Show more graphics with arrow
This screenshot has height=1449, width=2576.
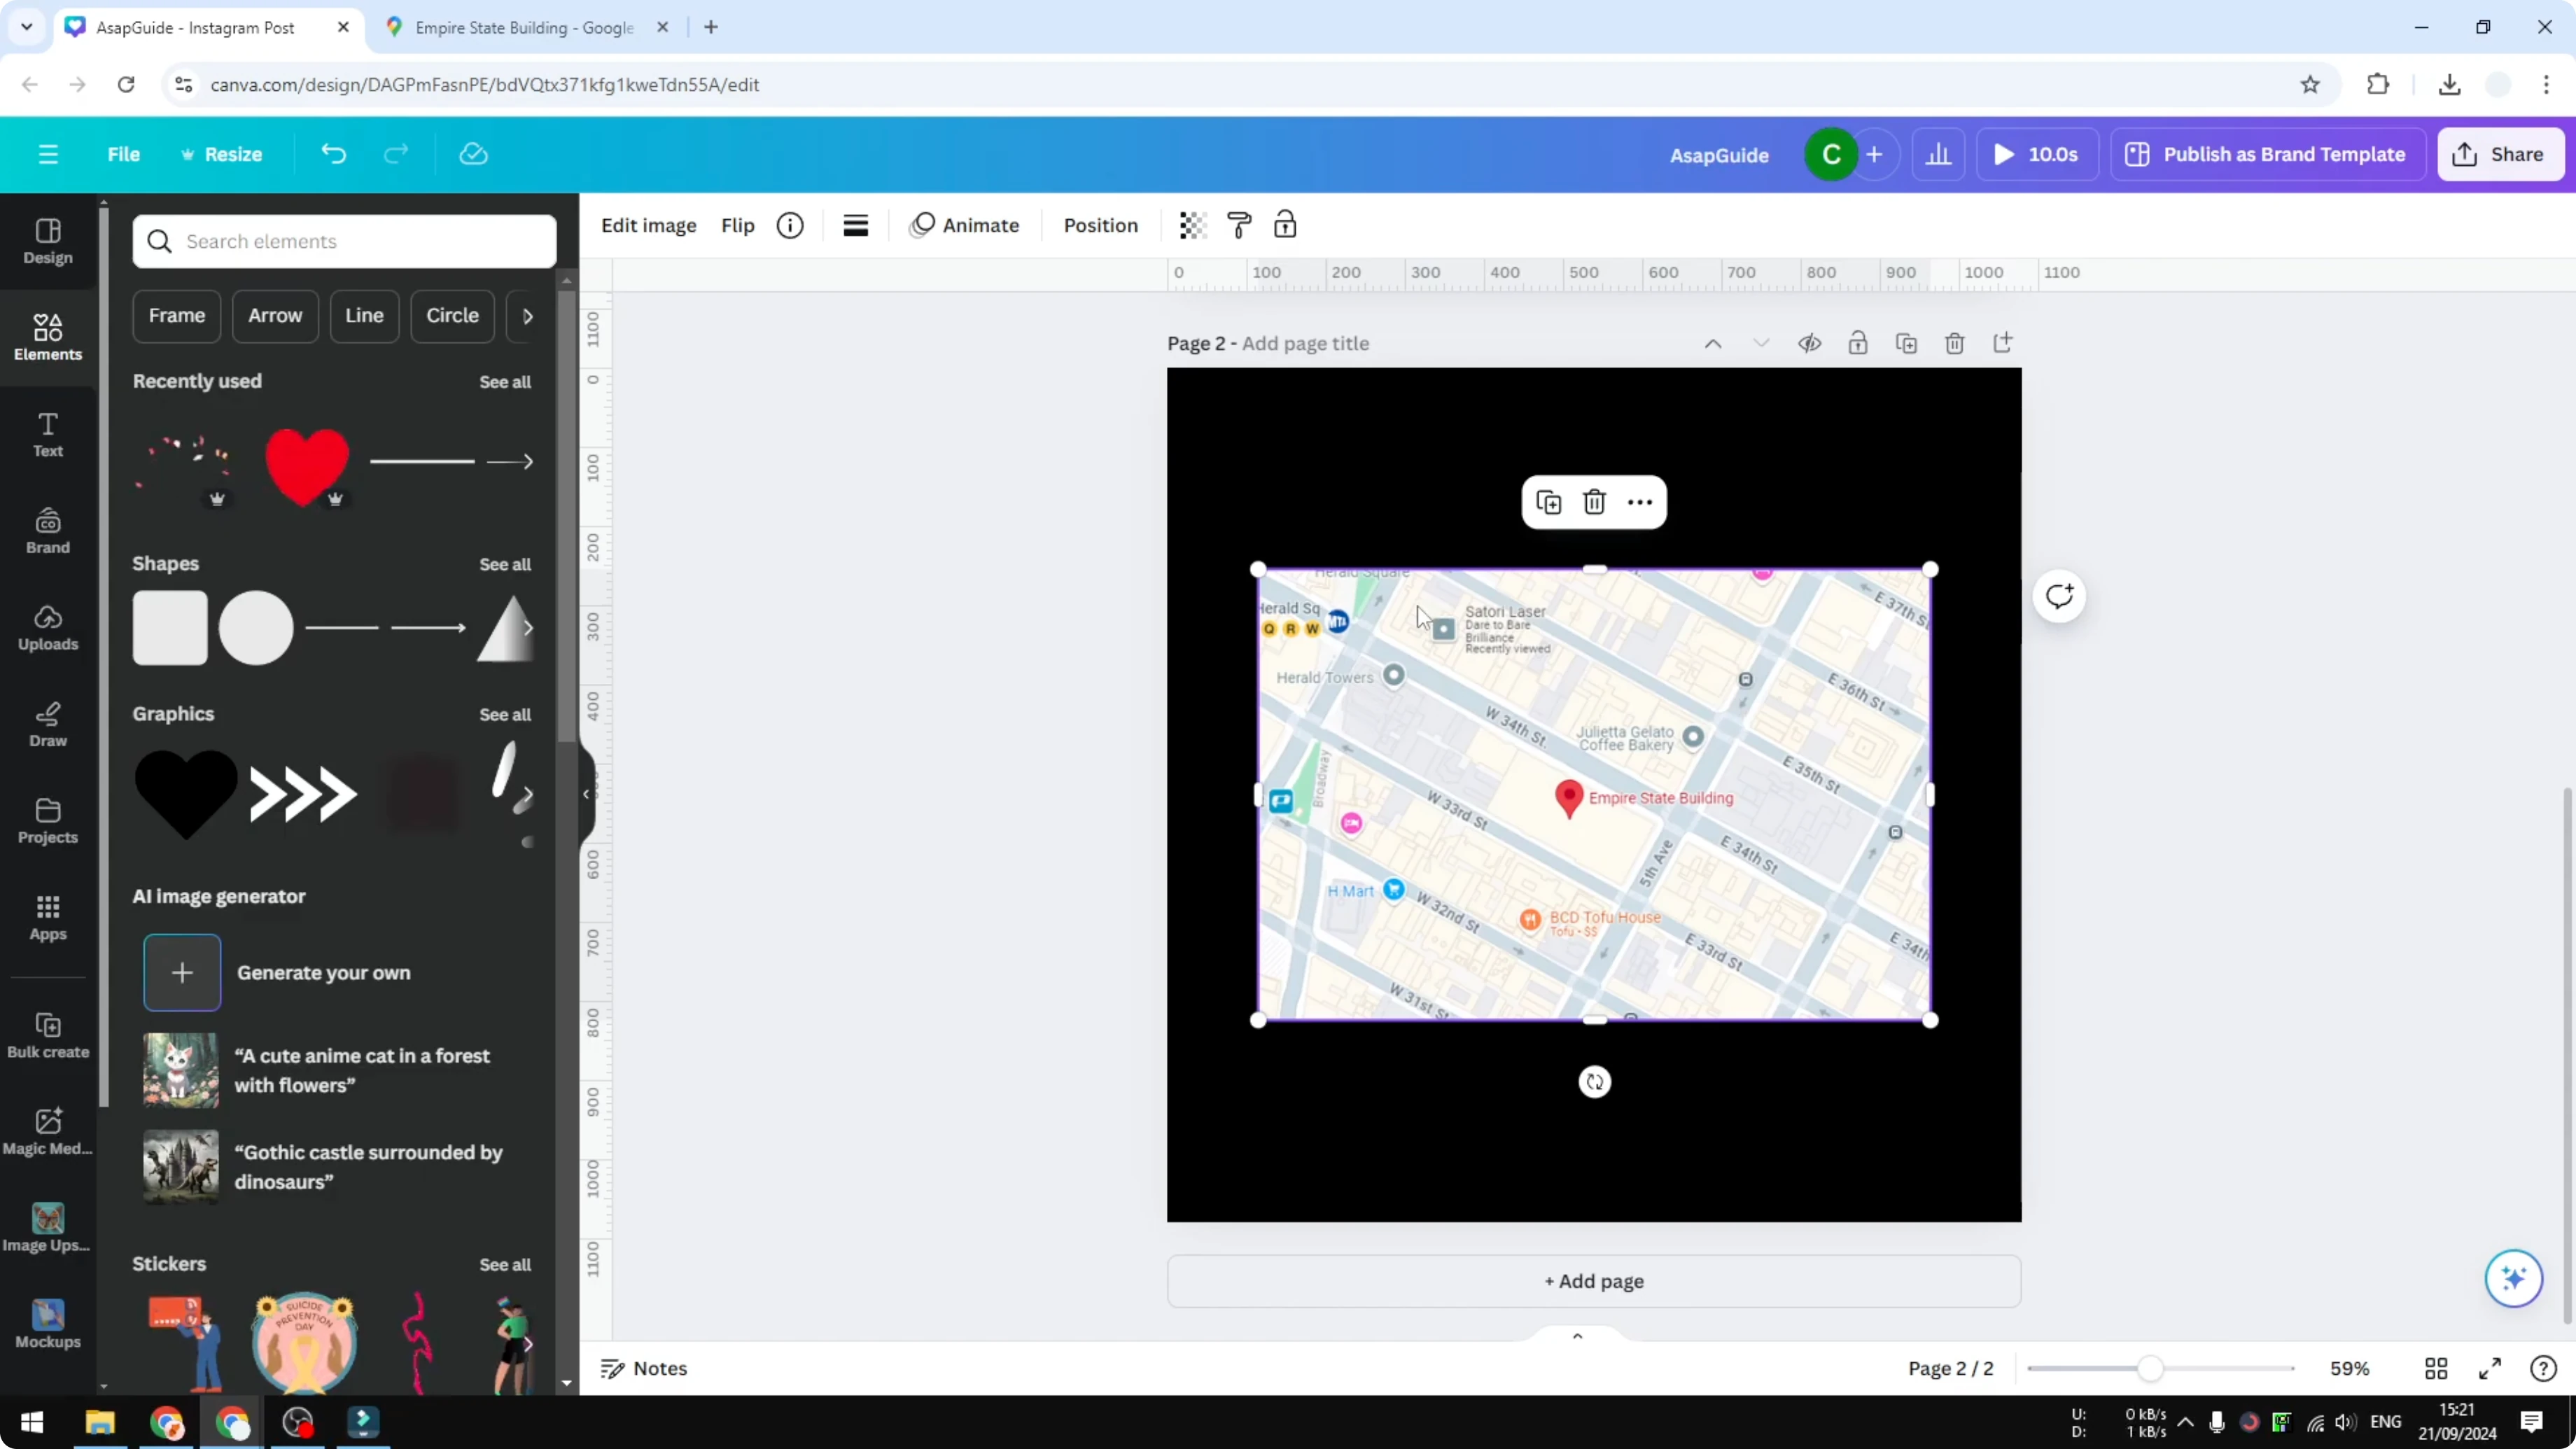(x=527, y=795)
